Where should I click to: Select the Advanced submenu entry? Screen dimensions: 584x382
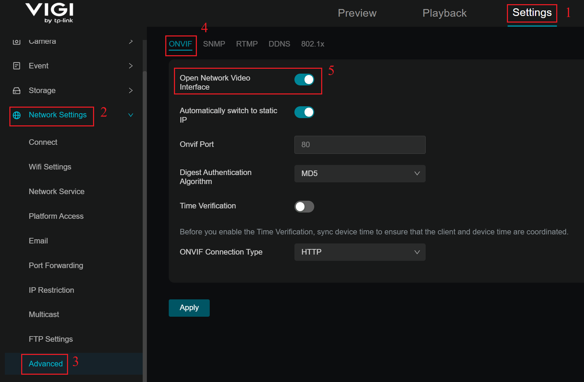coord(45,364)
